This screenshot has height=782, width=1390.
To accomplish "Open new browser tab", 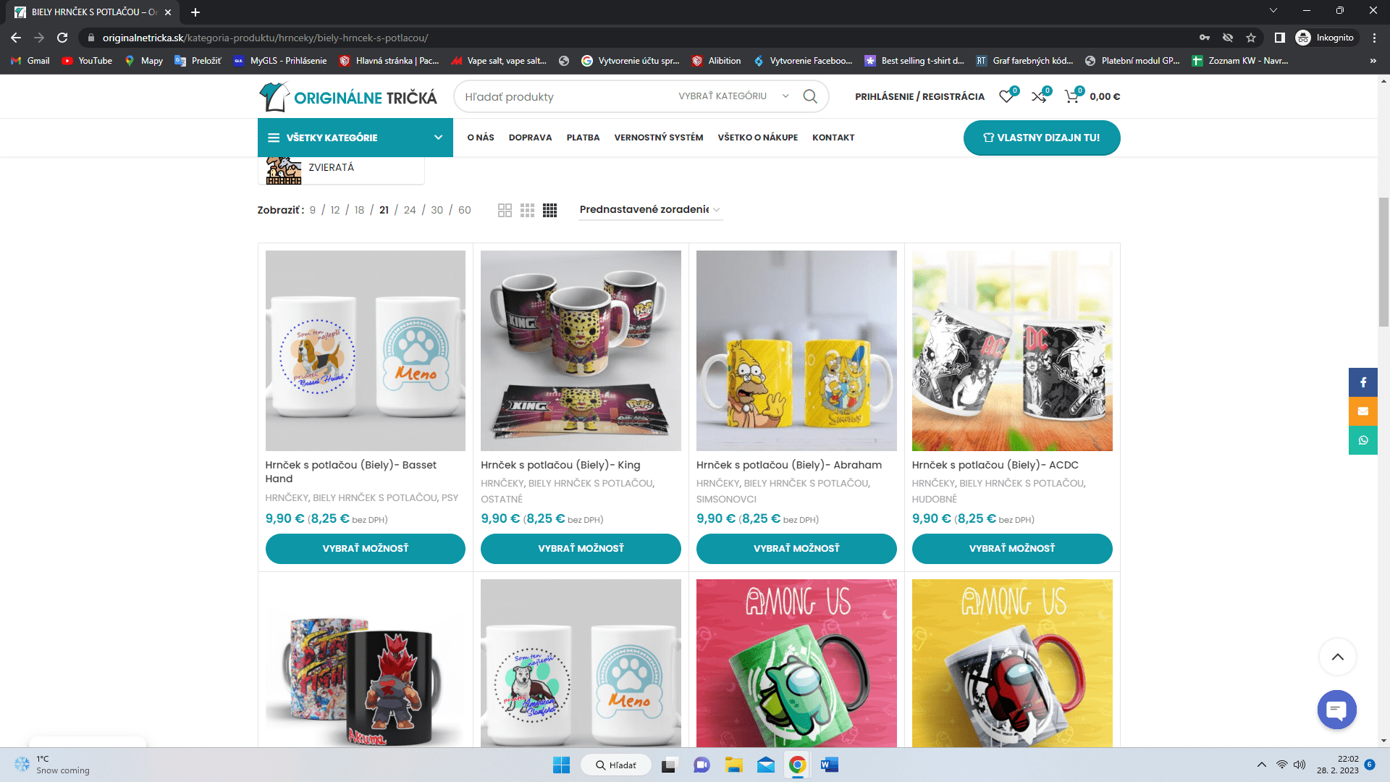I will point(195,12).
